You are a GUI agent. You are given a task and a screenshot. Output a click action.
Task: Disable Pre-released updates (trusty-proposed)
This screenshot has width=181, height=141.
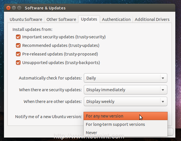[x=18, y=54]
